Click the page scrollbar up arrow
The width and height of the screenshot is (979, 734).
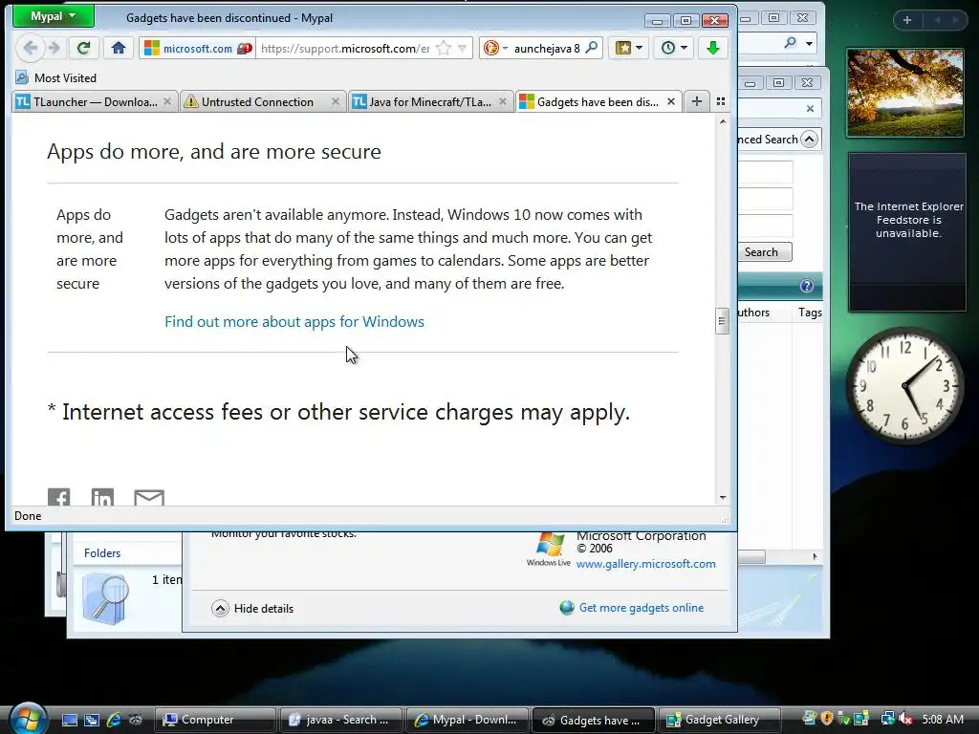tap(723, 121)
